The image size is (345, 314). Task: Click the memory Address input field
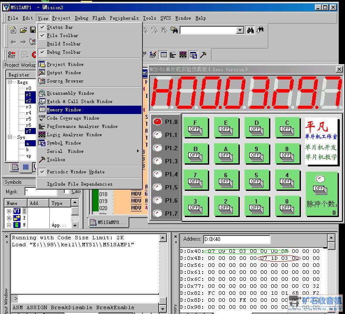237,239
